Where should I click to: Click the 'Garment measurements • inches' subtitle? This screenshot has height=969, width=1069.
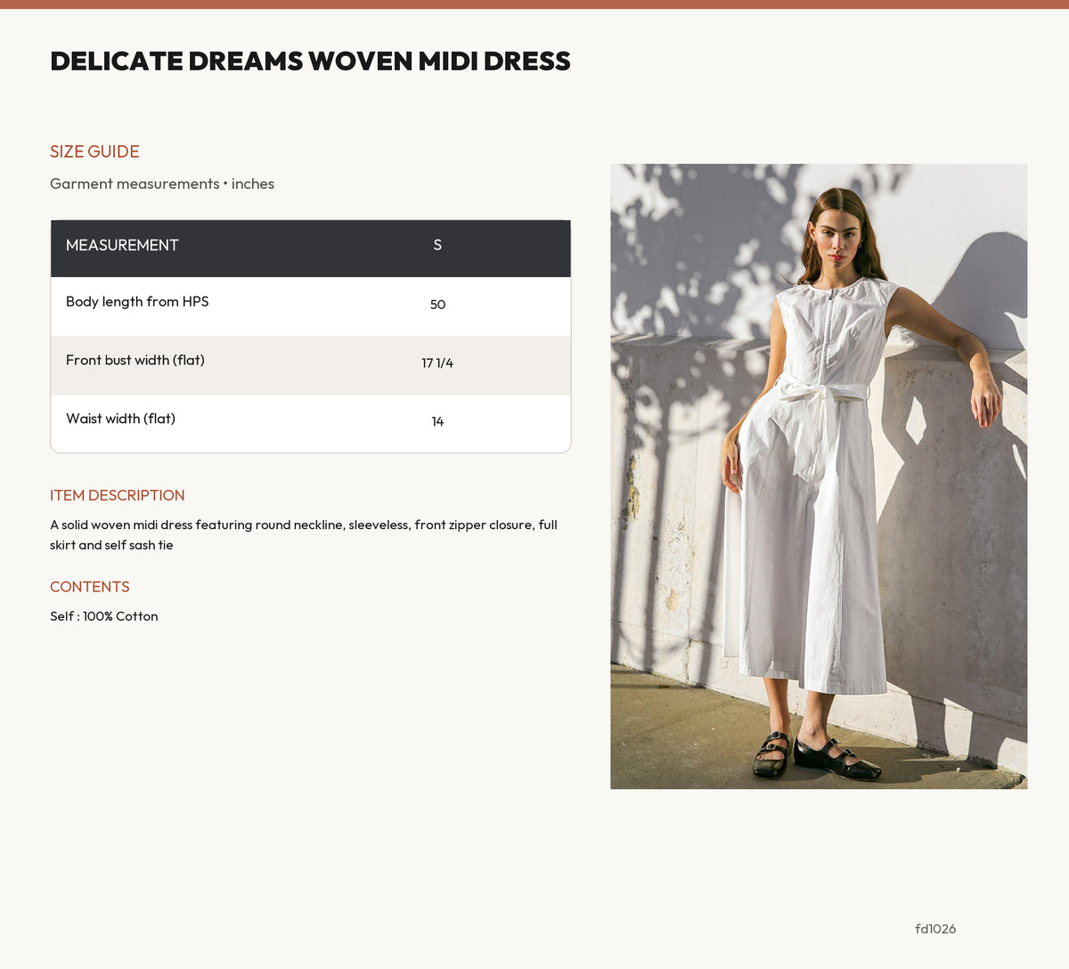(x=162, y=183)
